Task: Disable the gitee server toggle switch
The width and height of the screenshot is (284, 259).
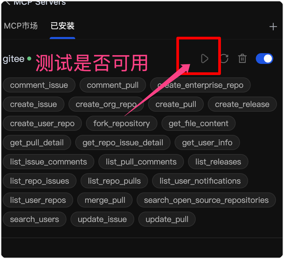Action: (265, 59)
